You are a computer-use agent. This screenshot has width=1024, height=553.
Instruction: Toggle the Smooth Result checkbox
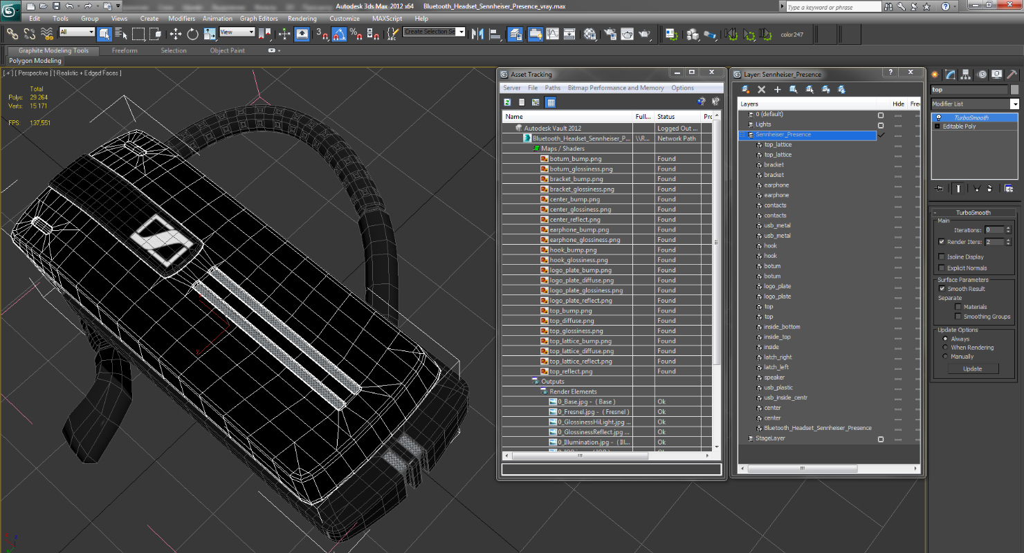tap(942, 289)
